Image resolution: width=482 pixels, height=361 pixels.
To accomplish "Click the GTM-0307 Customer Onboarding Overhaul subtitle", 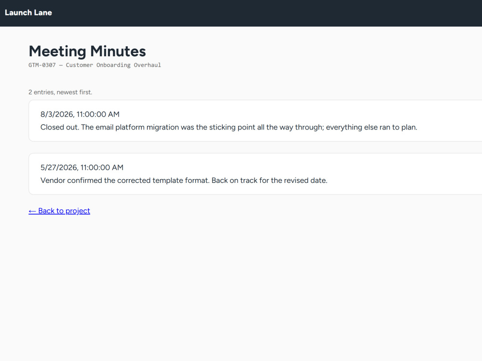I will pos(94,65).
